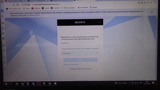This screenshot has height=90, width=160.
Task: Open sidebar home icon
Action: [2, 16]
